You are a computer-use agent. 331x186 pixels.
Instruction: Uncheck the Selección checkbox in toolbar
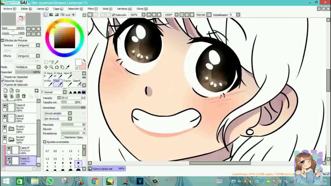(114, 15)
